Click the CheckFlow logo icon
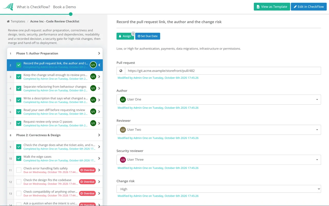Viewport: 329px width, 206px height. [x=8, y=7]
